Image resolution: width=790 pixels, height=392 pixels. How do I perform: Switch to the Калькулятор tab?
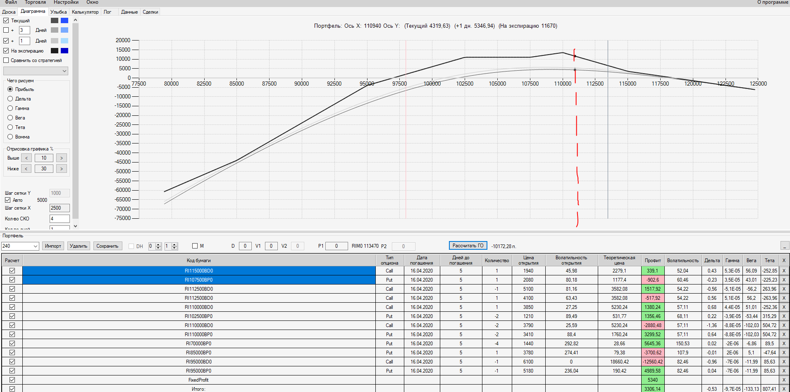click(x=85, y=12)
